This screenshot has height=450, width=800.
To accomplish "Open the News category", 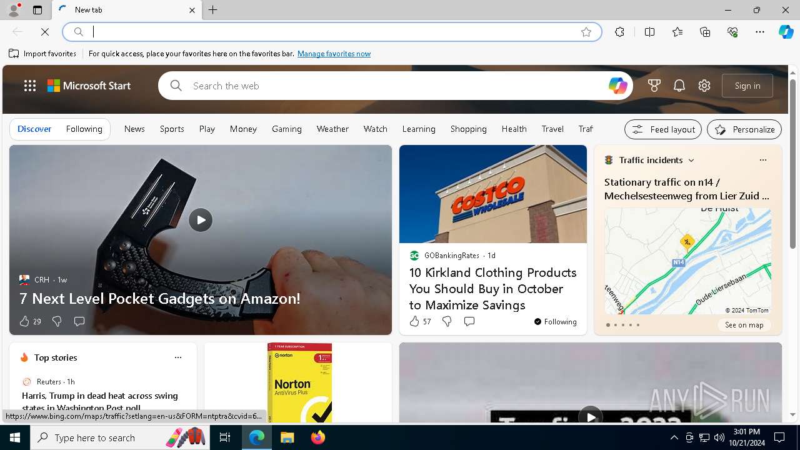I will point(134,129).
